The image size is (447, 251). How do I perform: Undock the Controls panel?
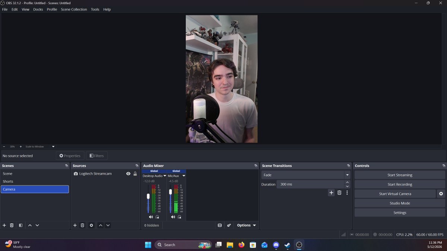[x=444, y=166]
